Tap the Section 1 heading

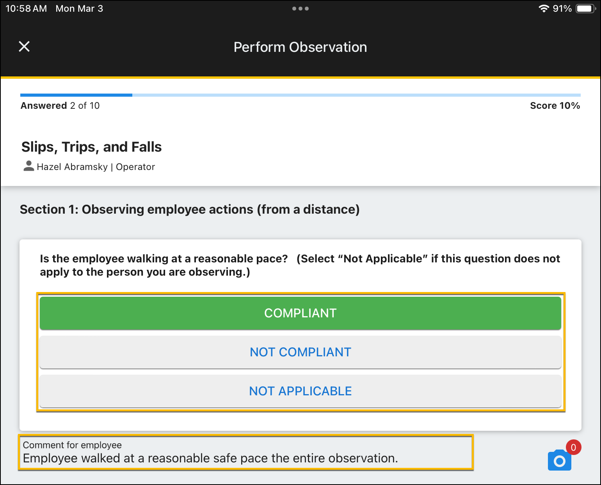(190, 209)
